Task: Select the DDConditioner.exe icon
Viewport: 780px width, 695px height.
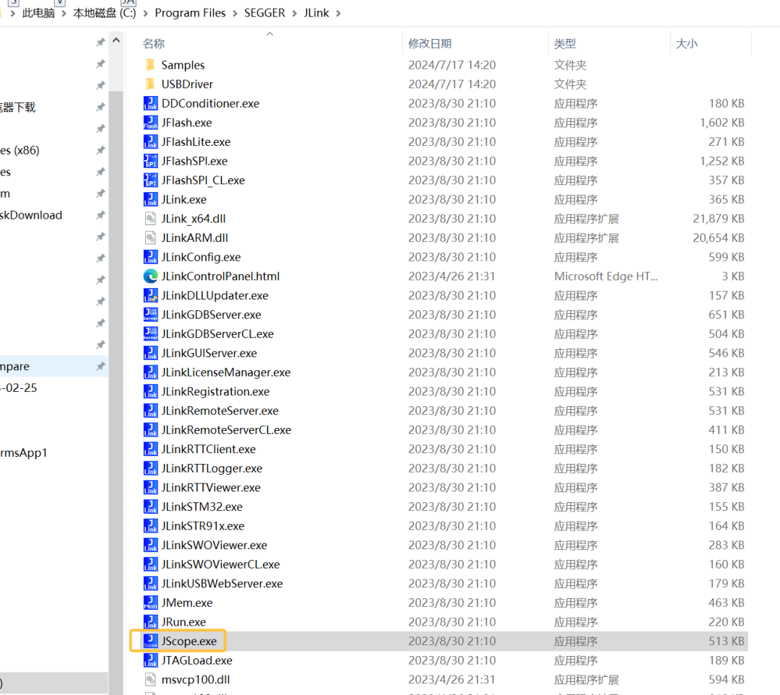Action: coord(150,103)
